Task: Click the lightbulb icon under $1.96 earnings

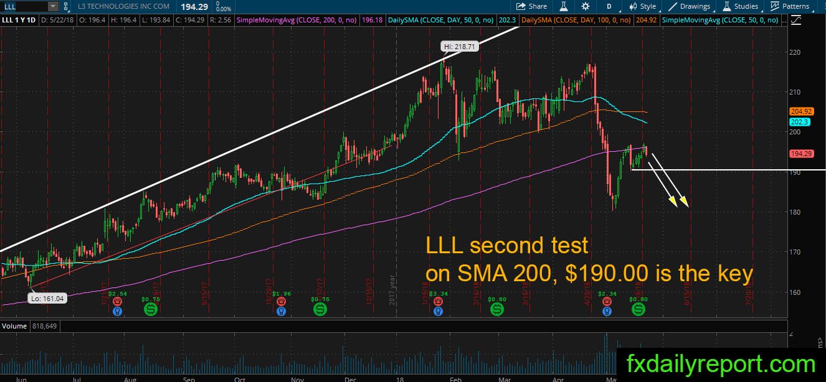Action: pyautogui.click(x=282, y=310)
